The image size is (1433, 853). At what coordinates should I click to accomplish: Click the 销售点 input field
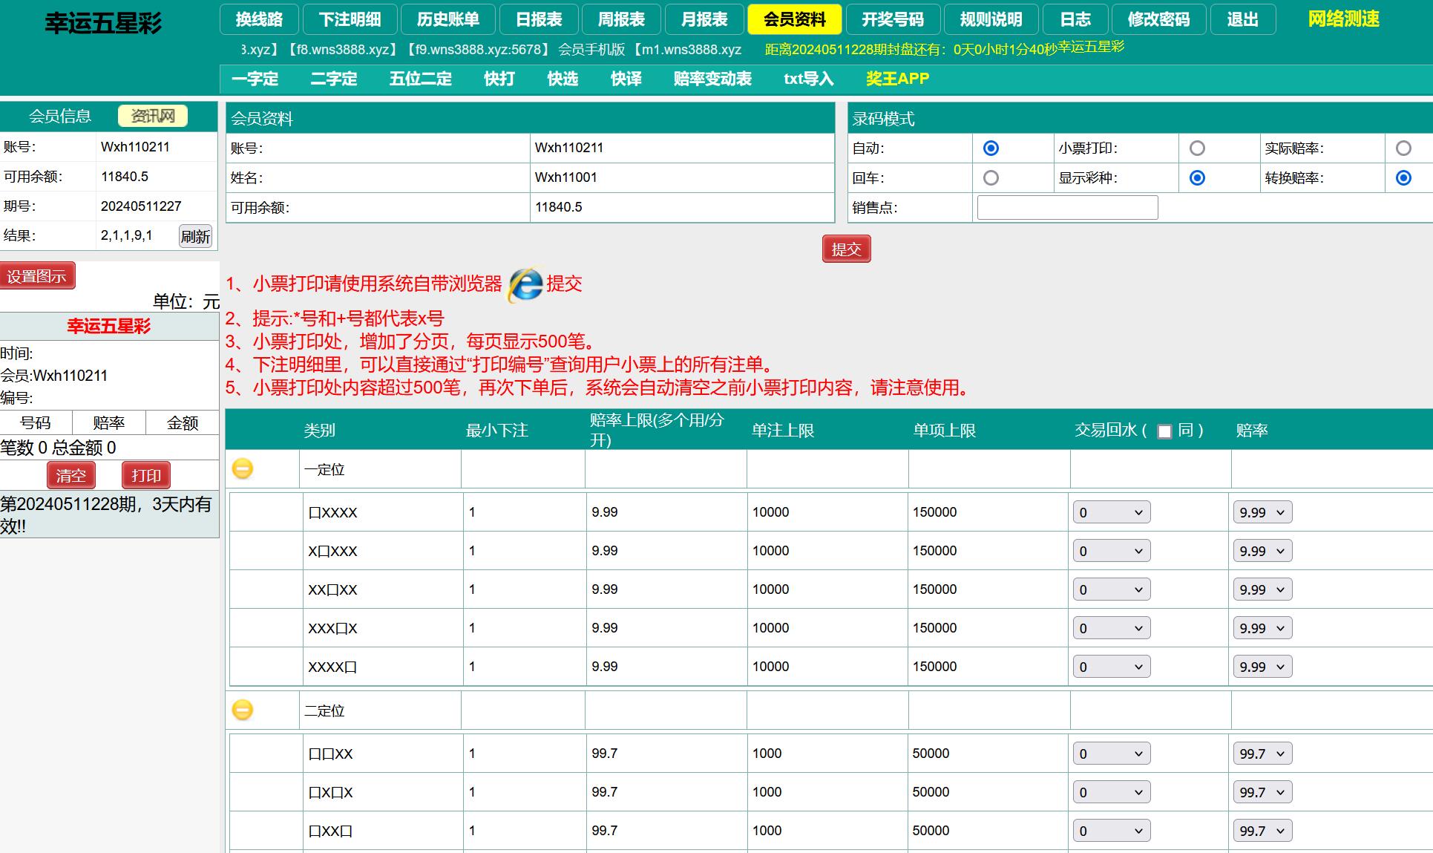point(1067,208)
